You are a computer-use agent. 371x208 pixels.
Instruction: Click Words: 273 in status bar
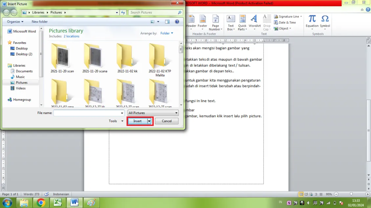(31, 194)
